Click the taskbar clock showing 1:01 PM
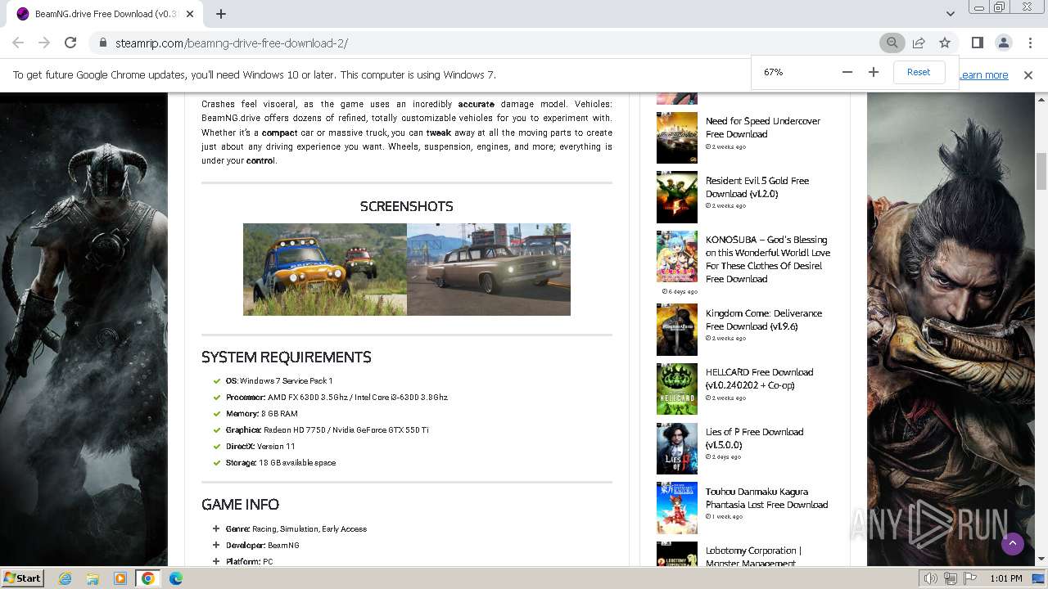Image resolution: width=1048 pixels, height=589 pixels. [1005, 578]
